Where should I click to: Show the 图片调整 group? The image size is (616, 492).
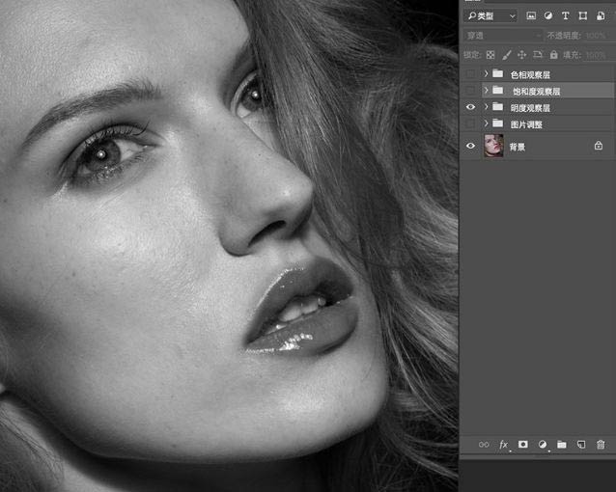[x=470, y=124]
